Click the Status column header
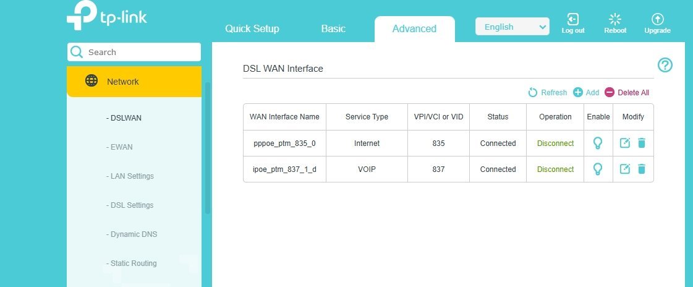The height and width of the screenshot is (287, 693). [x=498, y=117]
